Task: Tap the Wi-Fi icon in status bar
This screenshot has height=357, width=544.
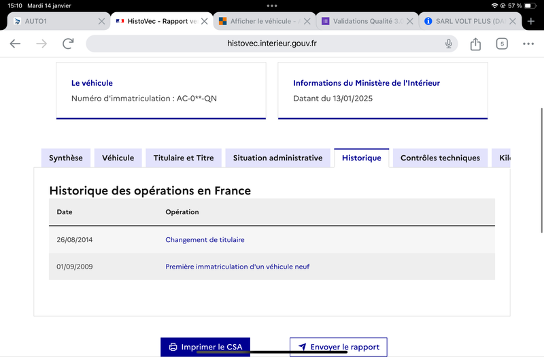Action: (x=494, y=5)
